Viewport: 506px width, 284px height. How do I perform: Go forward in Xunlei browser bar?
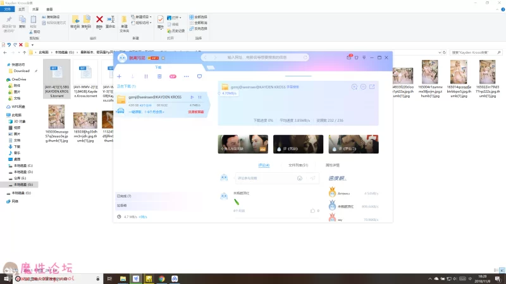point(214,57)
